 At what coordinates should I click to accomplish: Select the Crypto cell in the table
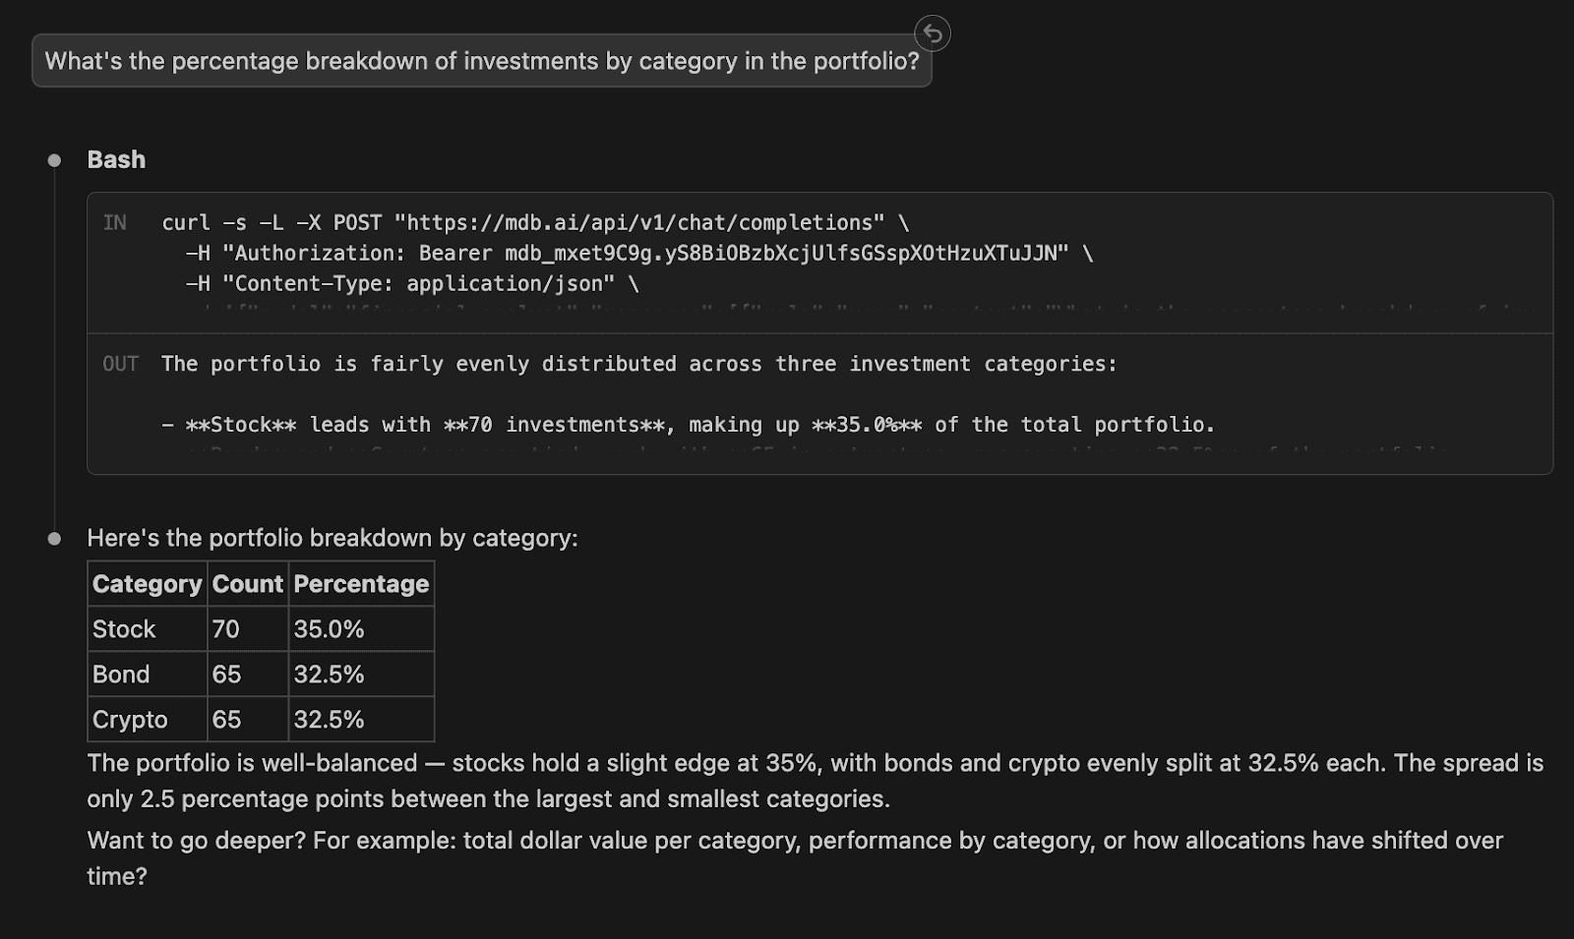click(x=131, y=720)
